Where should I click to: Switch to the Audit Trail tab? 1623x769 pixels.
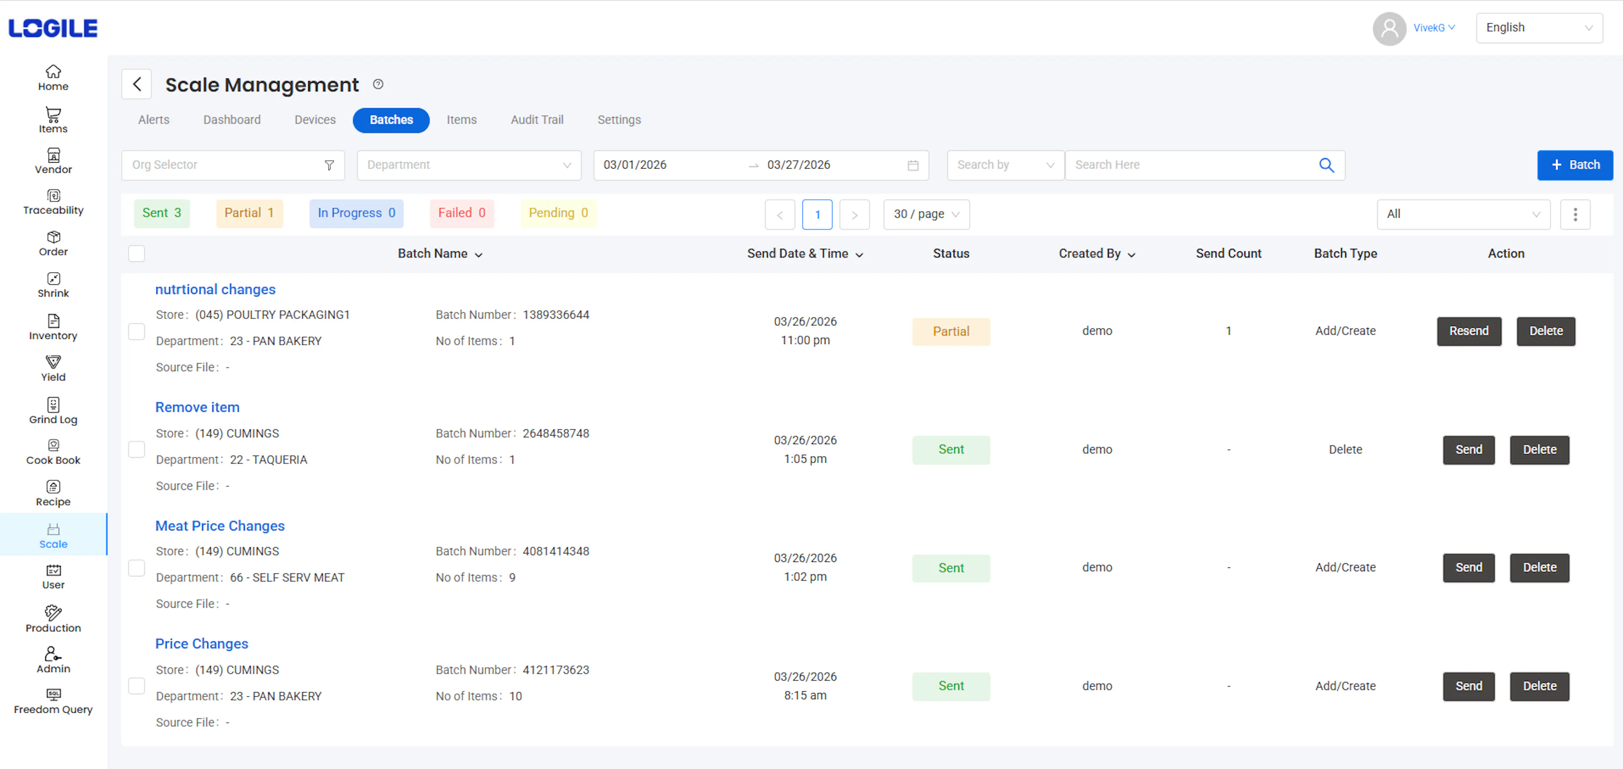(537, 120)
